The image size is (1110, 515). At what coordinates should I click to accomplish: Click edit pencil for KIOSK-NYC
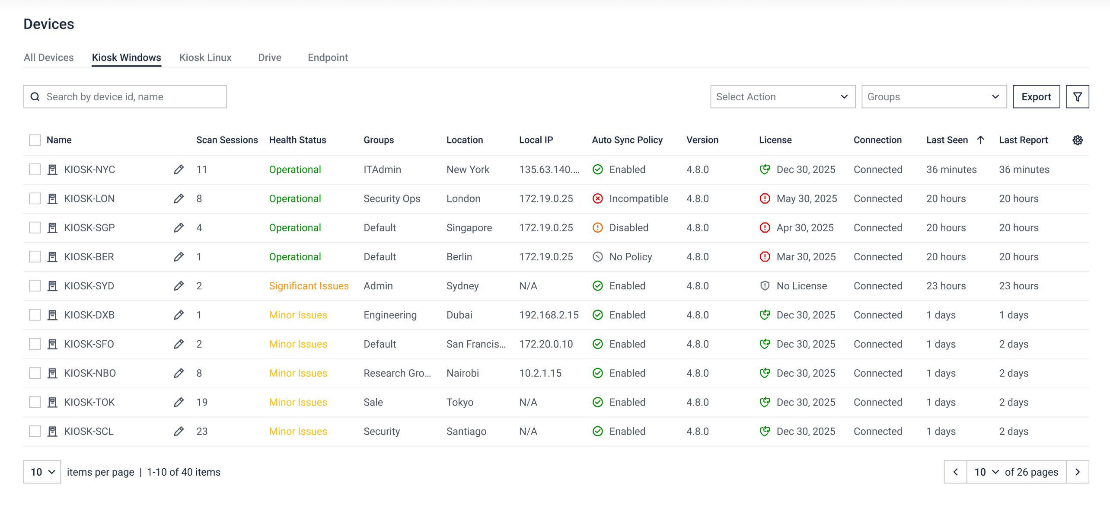(179, 170)
